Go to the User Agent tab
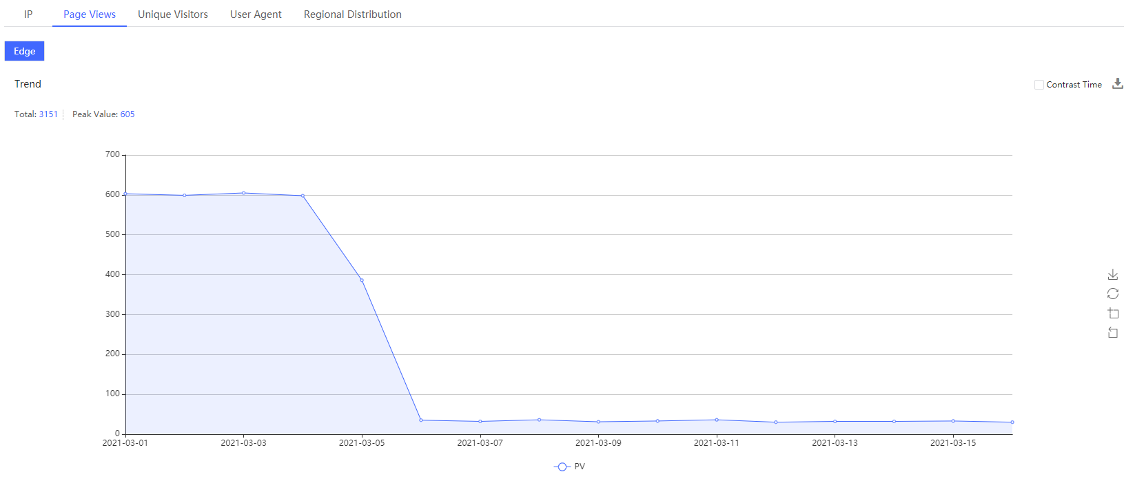Viewport: 1135px width, 481px height. tap(256, 14)
